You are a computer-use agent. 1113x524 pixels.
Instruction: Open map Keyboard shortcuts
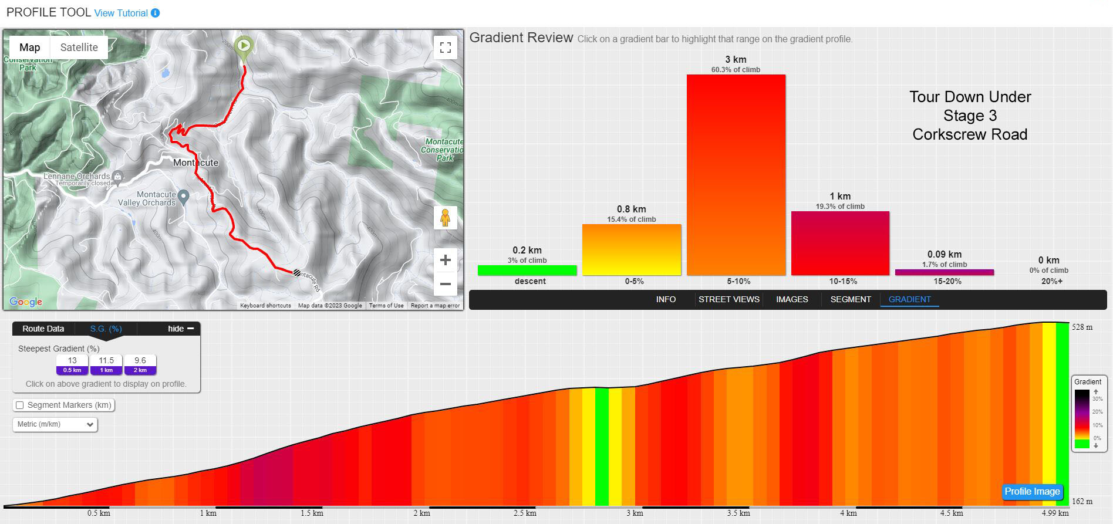pyautogui.click(x=265, y=305)
